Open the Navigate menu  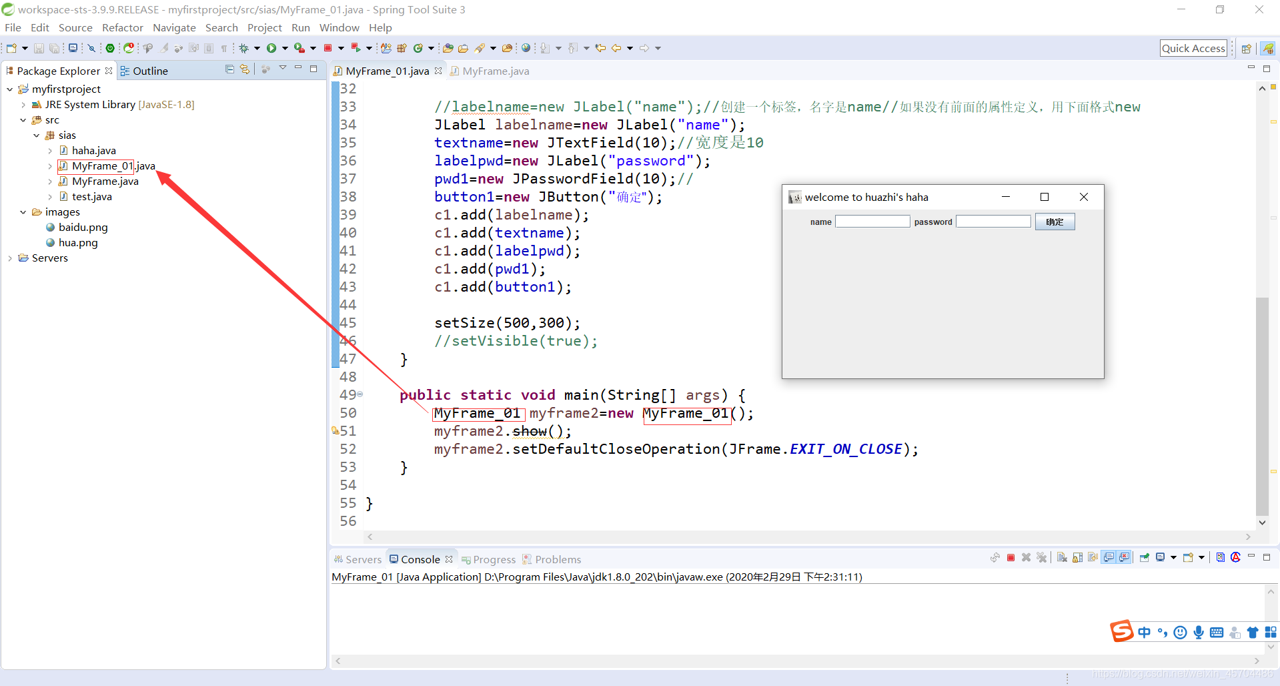click(x=174, y=27)
